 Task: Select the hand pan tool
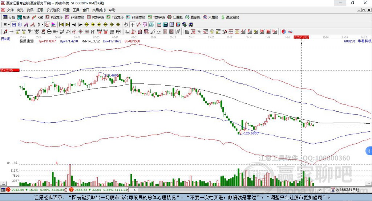point(126,25)
